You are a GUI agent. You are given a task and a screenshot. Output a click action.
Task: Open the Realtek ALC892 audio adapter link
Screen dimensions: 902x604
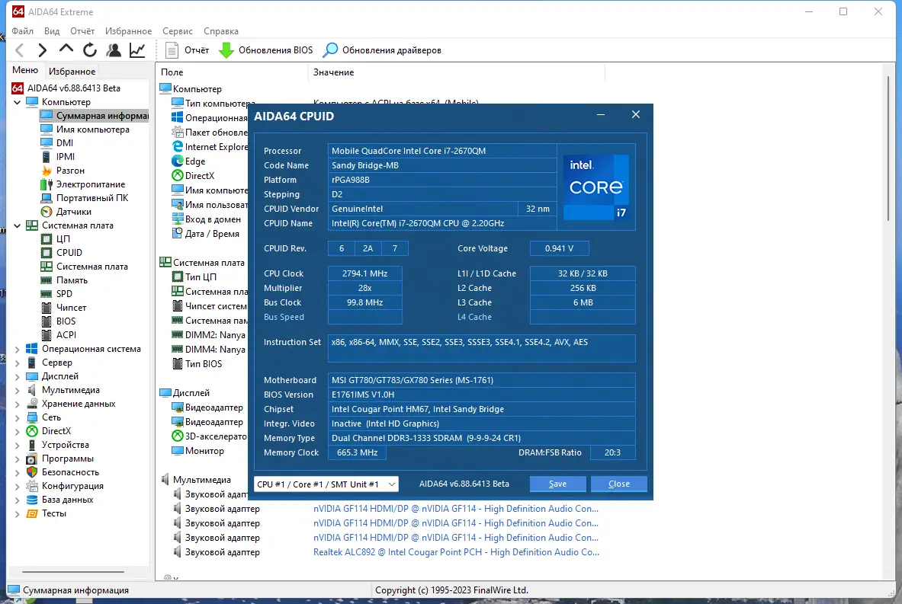[x=456, y=552]
